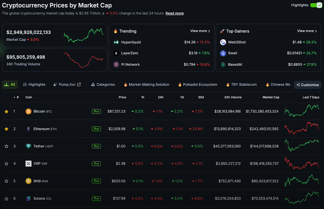Click the BNB coin logo icon
This screenshot has height=209, width=324.
[x=28, y=181]
